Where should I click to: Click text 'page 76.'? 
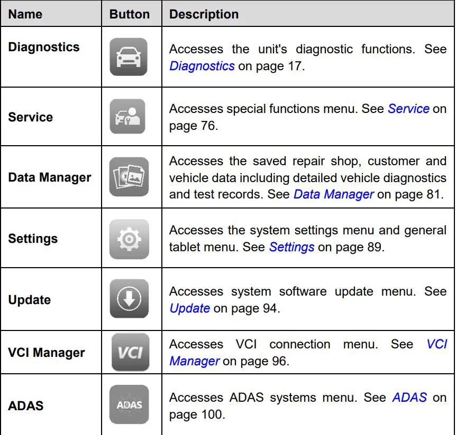tap(194, 126)
